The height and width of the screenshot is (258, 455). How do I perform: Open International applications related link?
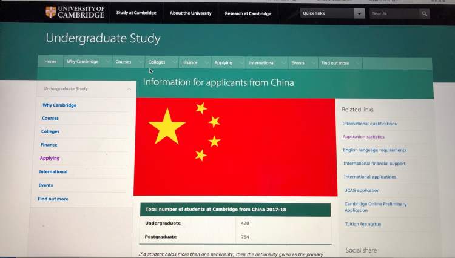(370, 177)
